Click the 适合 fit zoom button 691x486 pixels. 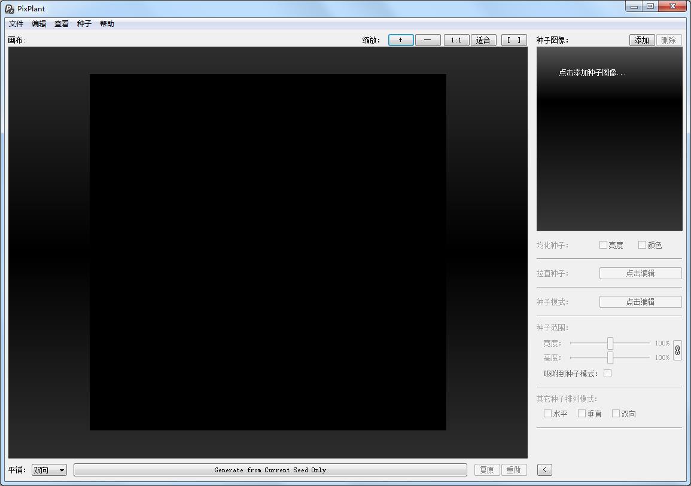483,40
